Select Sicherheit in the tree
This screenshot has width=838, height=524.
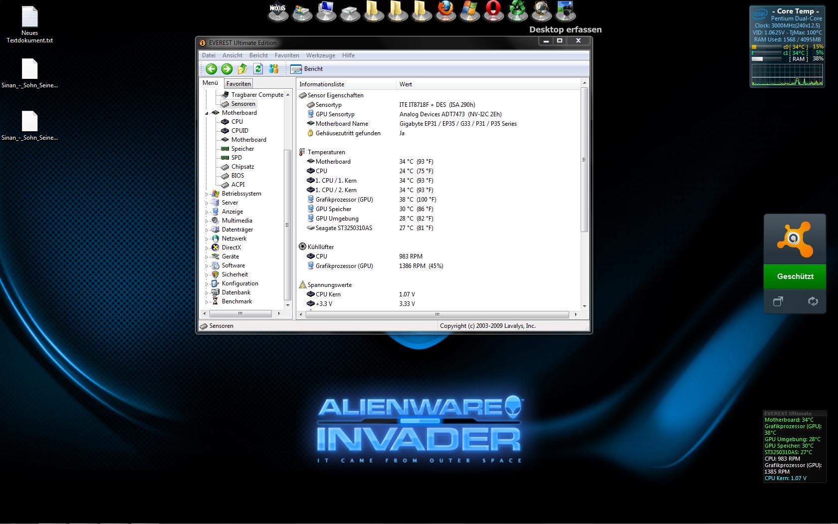click(235, 274)
